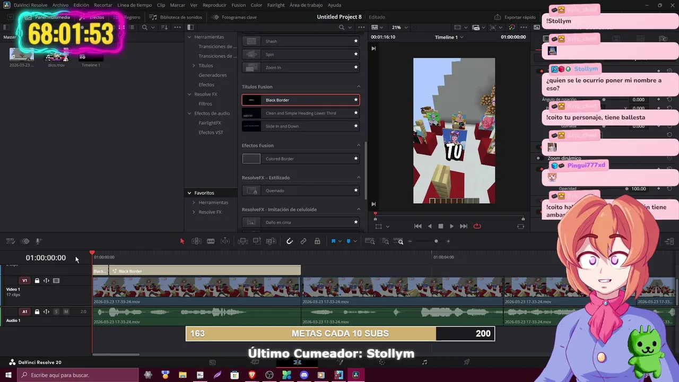The width and height of the screenshot is (679, 382).
Task: Adjust the timeline zoom slider handle
Action: coord(436,241)
